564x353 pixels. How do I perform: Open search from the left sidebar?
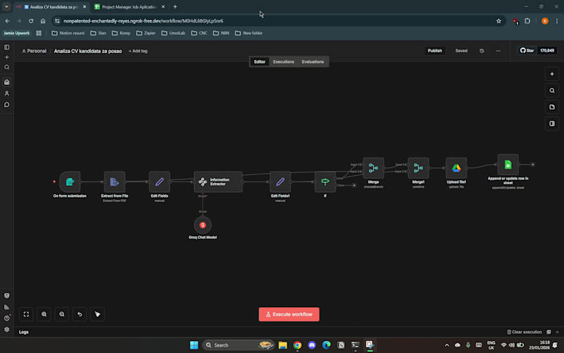click(7, 67)
